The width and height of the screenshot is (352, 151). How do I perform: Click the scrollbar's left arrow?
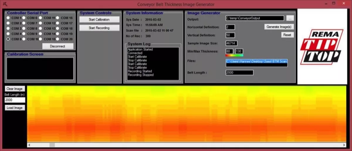[x=29, y=145]
